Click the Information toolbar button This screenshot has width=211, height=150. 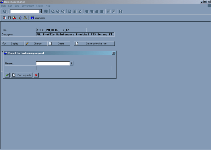38,18
